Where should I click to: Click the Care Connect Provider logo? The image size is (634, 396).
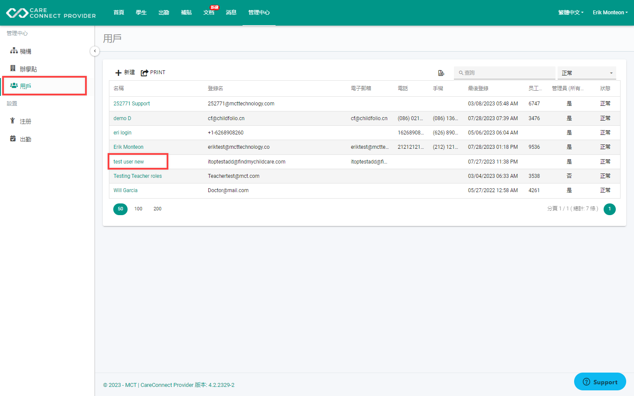tap(51, 13)
